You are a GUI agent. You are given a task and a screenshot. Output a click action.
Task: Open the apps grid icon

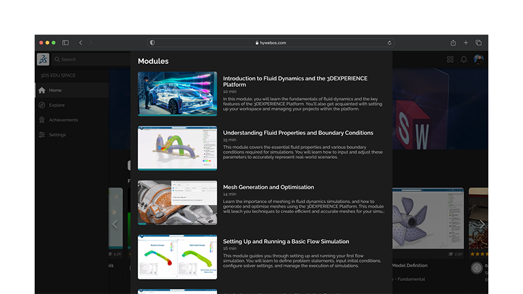tap(450, 59)
